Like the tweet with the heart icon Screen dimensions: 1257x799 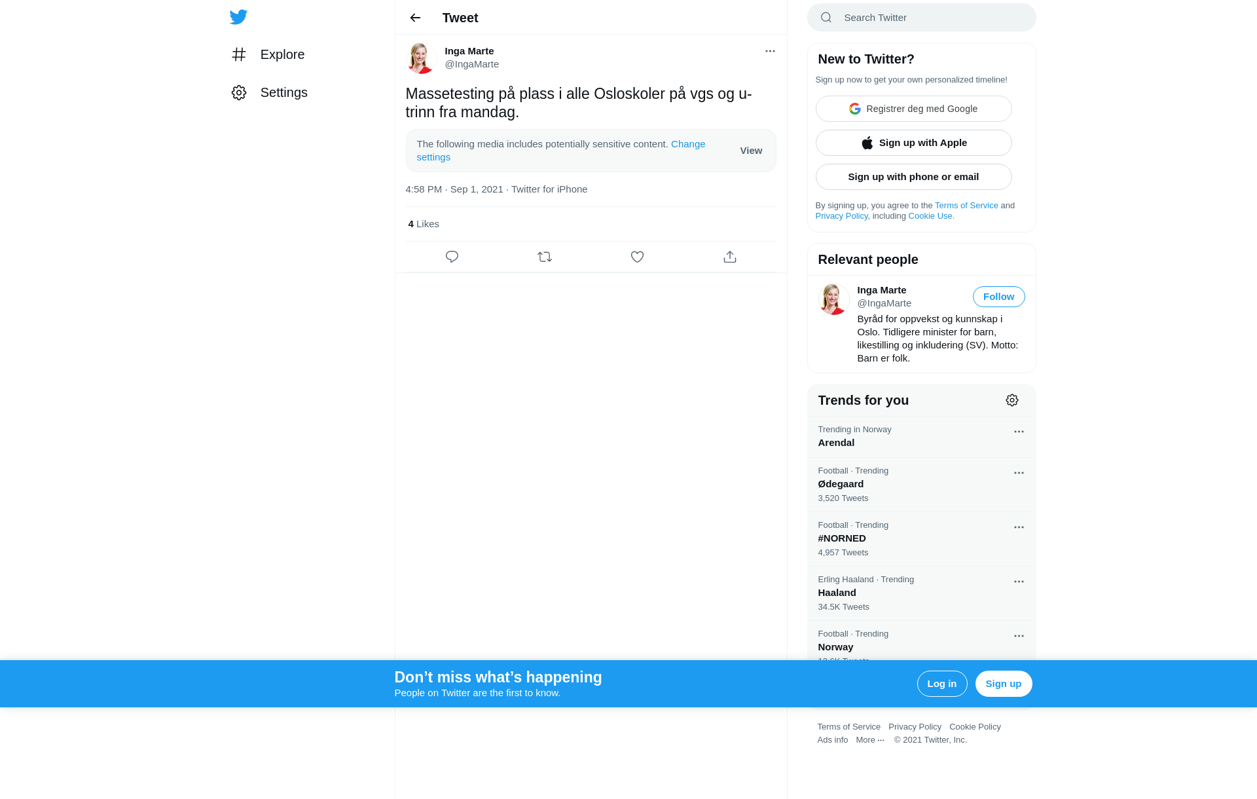point(637,257)
